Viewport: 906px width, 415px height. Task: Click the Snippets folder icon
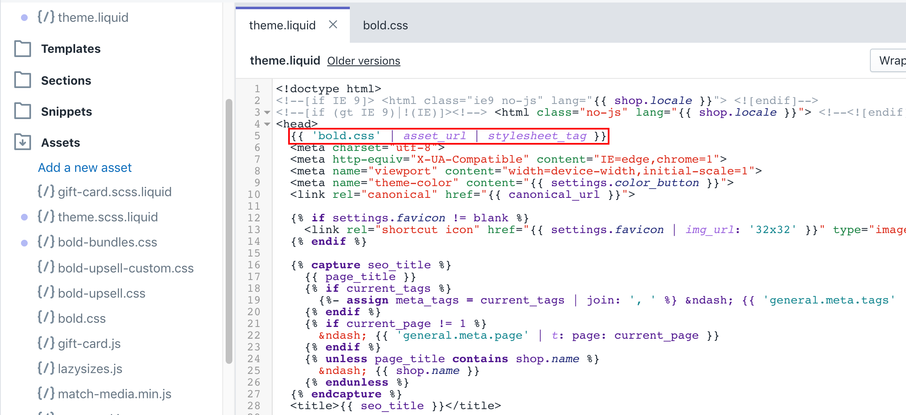point(23,111)
